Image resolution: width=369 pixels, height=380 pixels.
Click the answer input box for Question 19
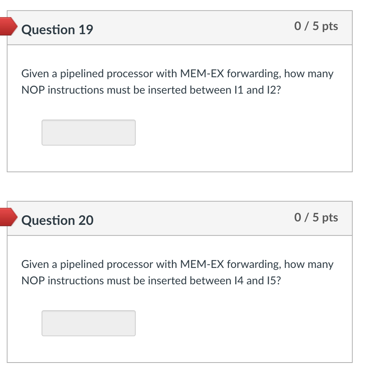89,132
